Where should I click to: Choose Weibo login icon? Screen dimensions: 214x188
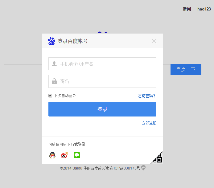pos(64,155)
